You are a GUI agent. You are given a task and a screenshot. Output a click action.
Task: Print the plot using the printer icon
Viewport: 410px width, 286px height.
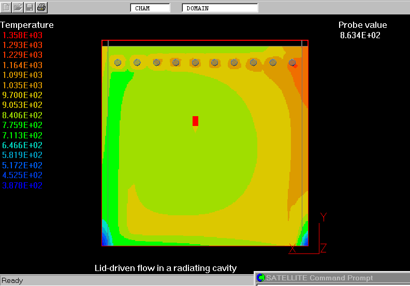click(41, 8)
